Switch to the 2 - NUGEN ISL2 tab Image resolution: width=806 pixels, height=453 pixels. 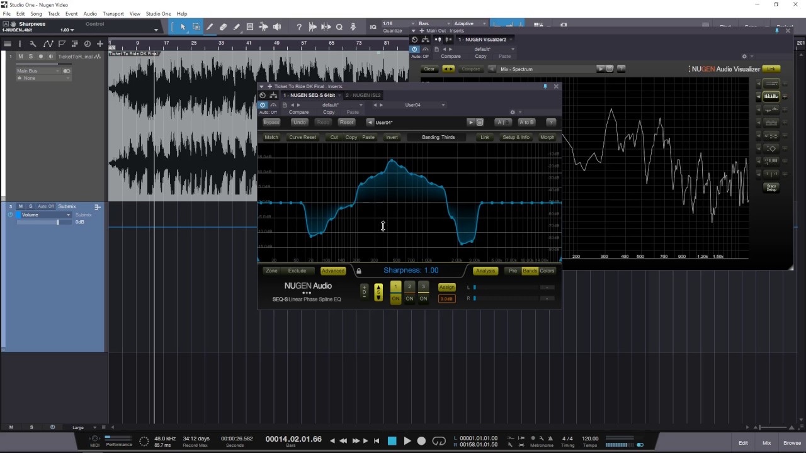click(363, 95)
